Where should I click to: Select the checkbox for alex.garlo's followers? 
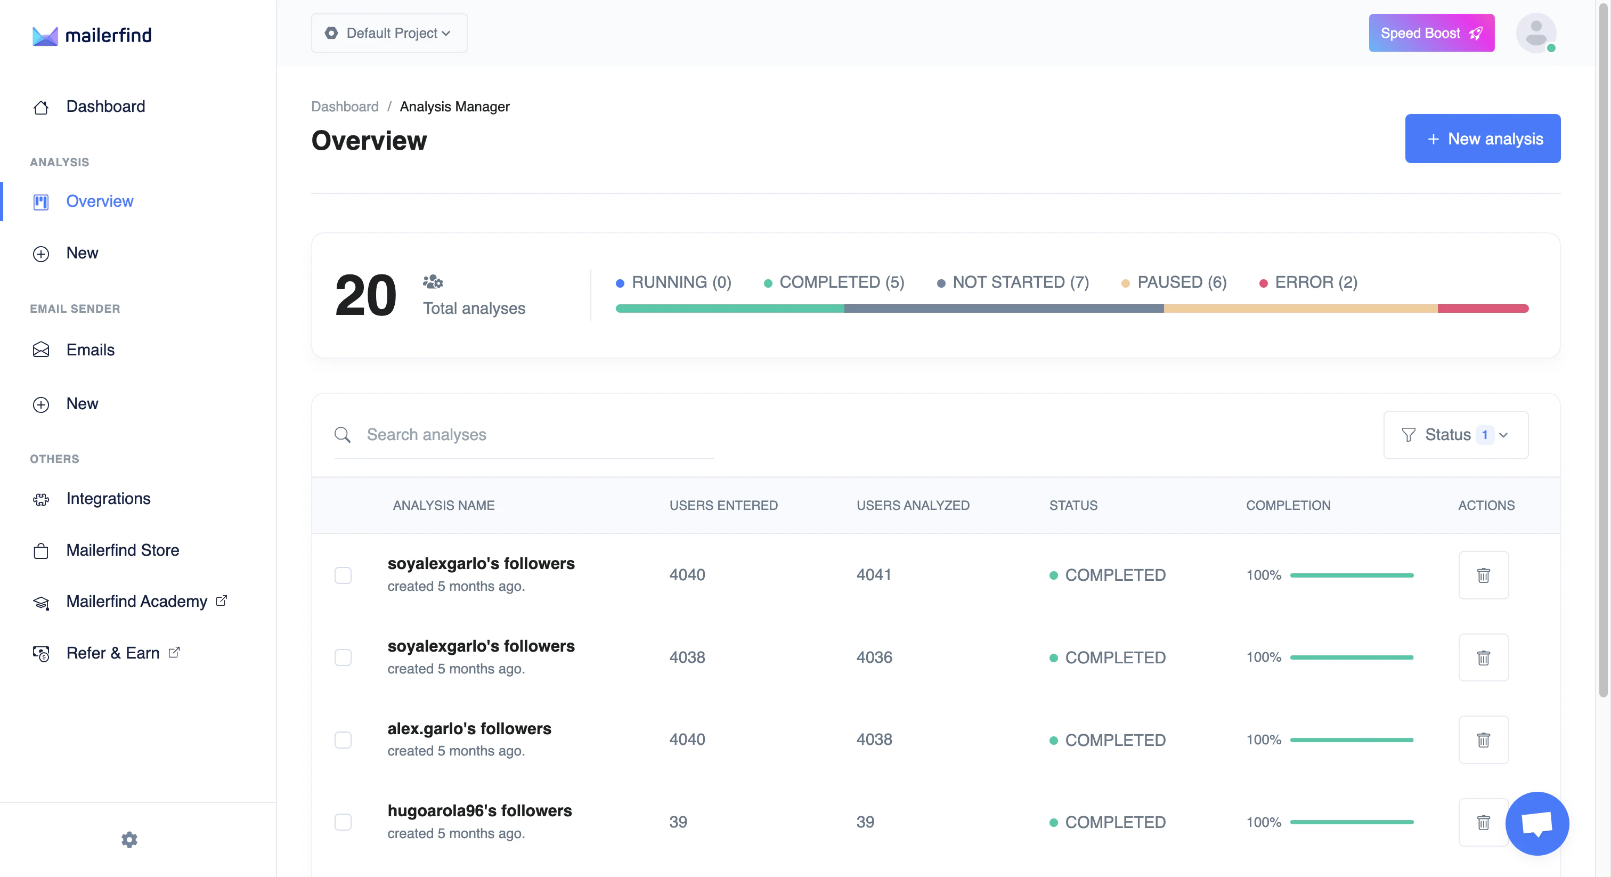pyautogui.click(x=343, y=741)
